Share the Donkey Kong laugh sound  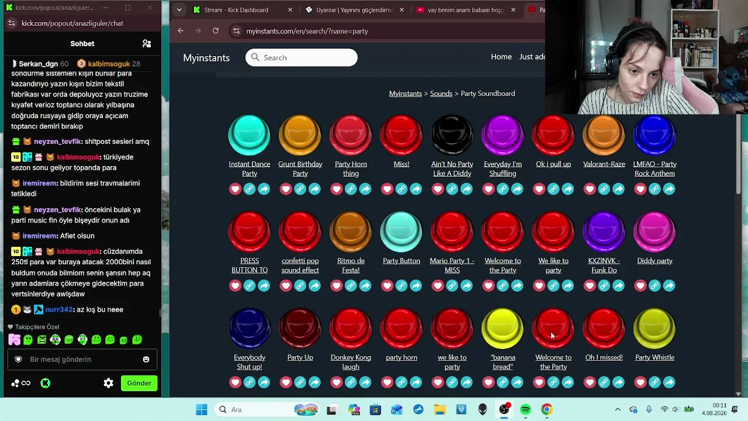365,382
